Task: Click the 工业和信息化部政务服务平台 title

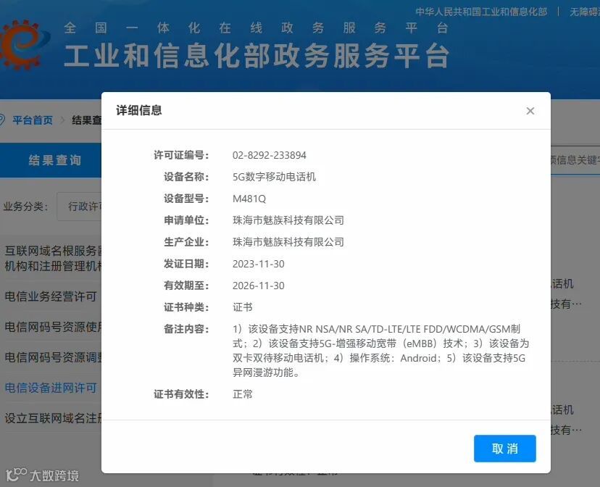Action: click(257, 56)
